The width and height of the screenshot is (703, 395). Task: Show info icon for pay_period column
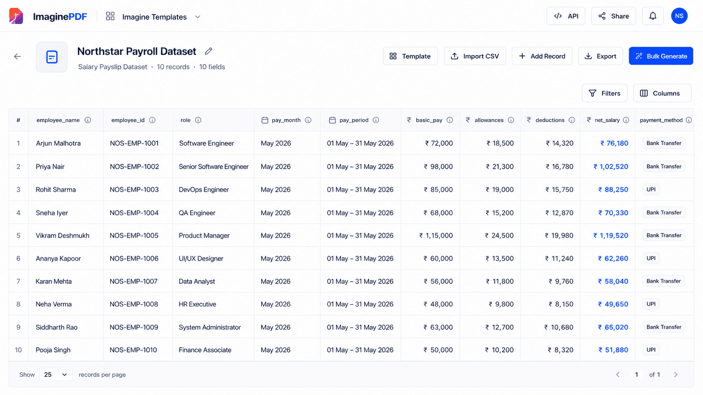(x=376, y=120)
